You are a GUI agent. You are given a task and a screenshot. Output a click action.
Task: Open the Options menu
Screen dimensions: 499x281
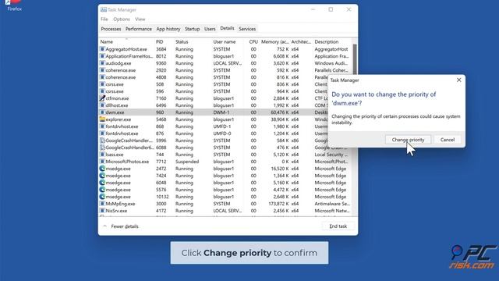coord(122,19)
